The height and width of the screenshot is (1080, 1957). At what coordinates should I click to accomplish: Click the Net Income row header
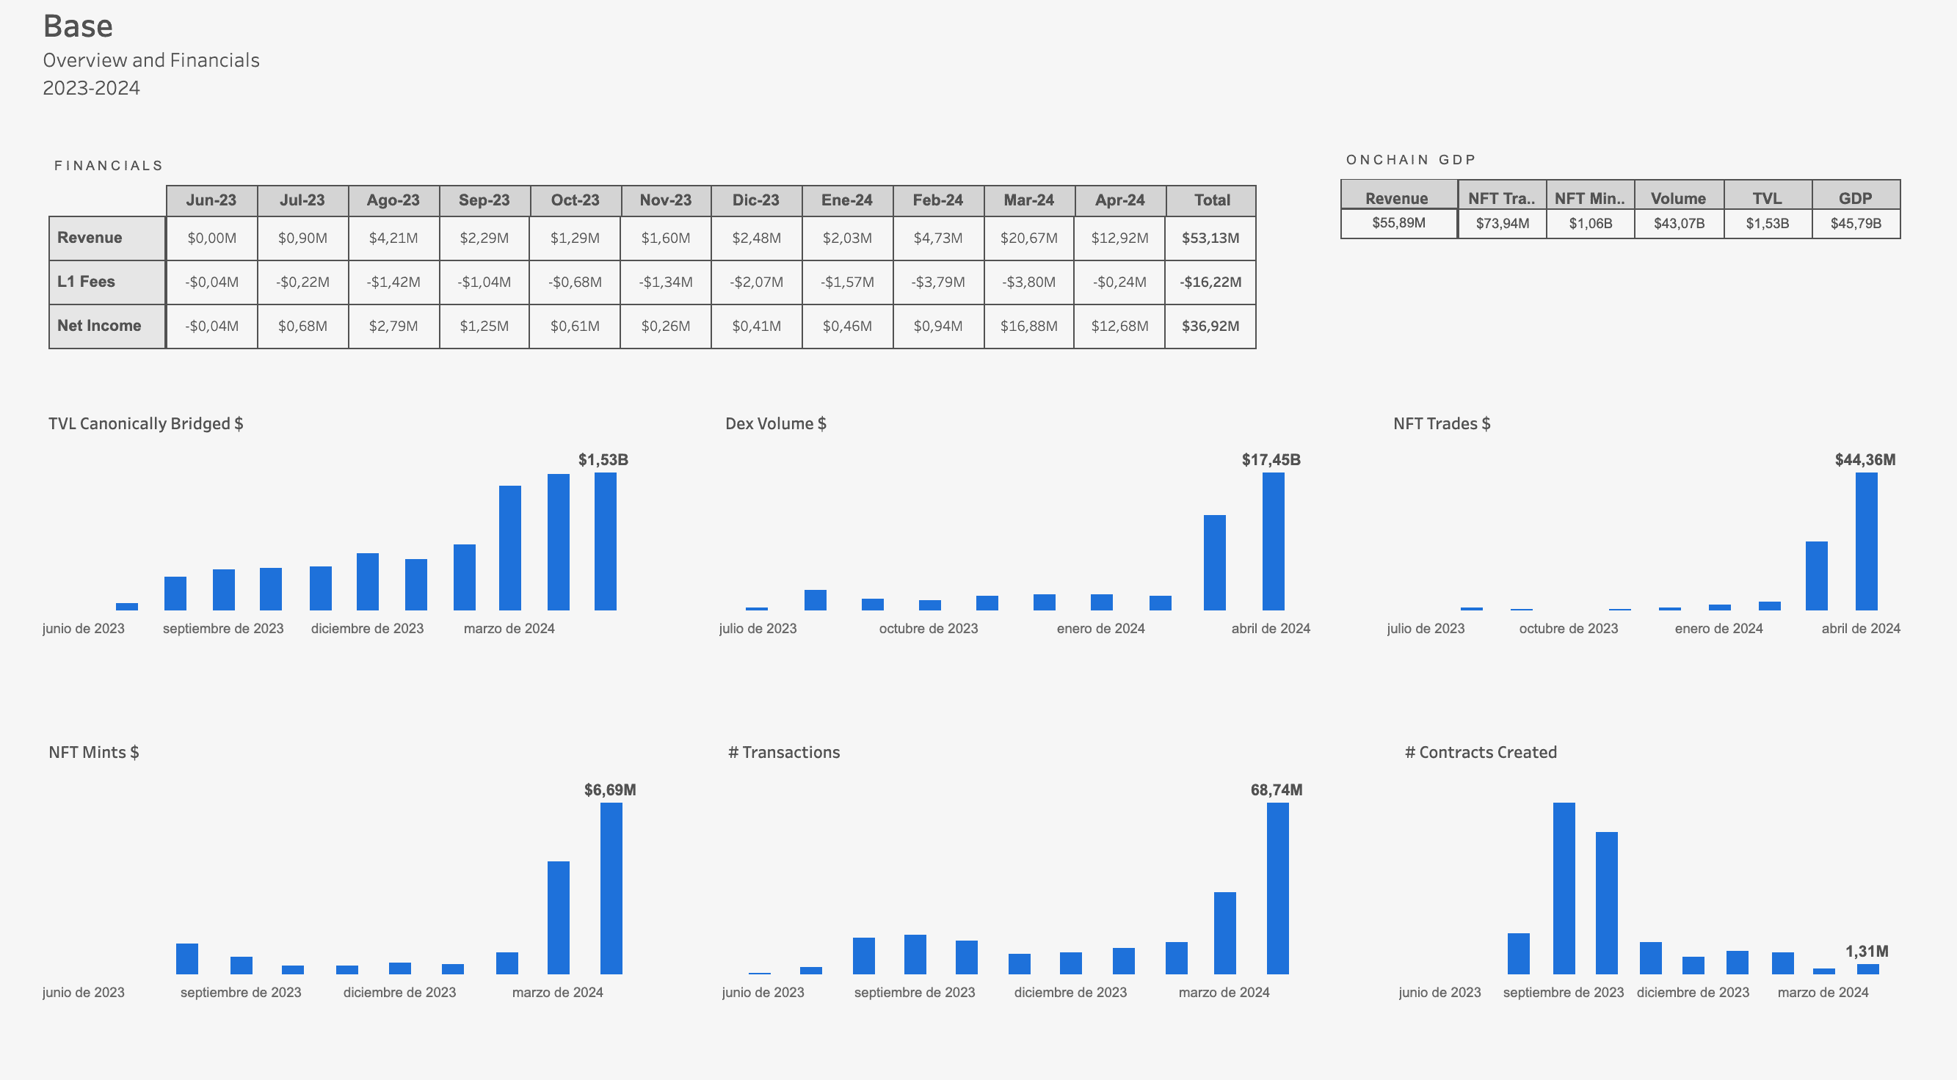tap(107, 326)
